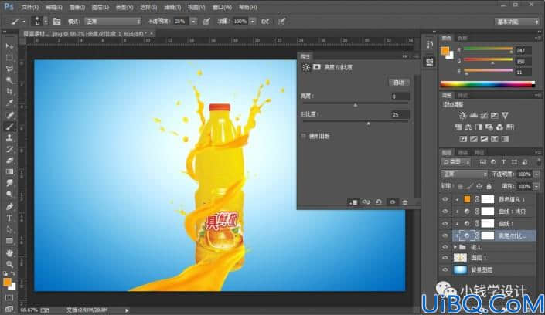This screenshot has width=545, height=315.
Task: Hide the 曲线 1 layer
Action: 445,224
